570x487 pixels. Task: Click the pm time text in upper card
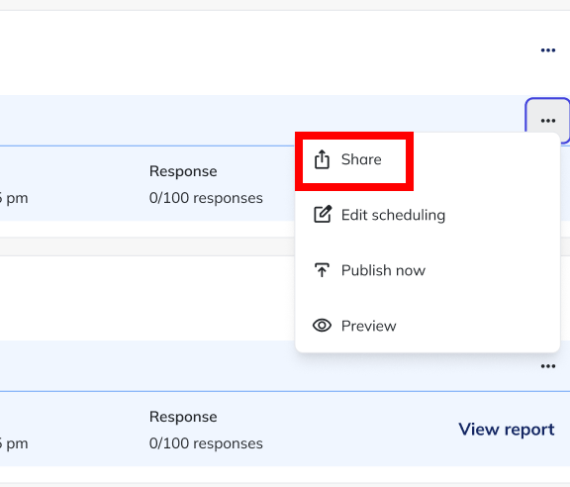[x=14, y=199]
